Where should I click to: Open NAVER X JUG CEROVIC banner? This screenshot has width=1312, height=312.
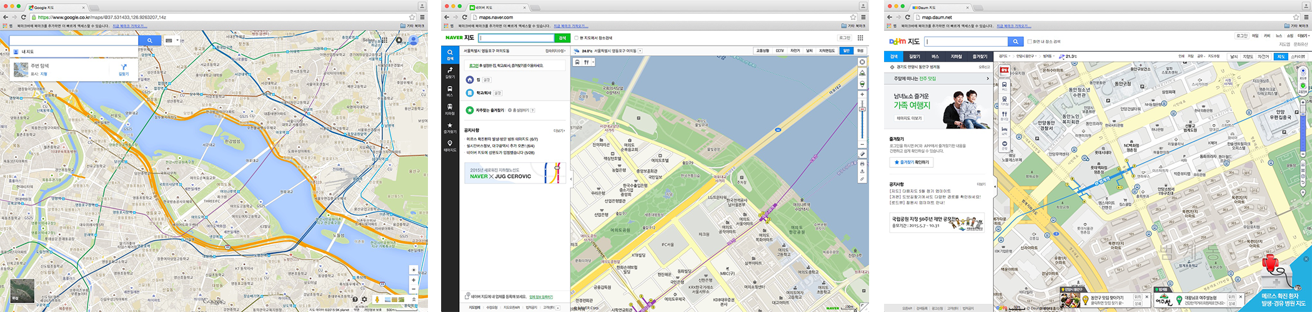click(515, 173)
